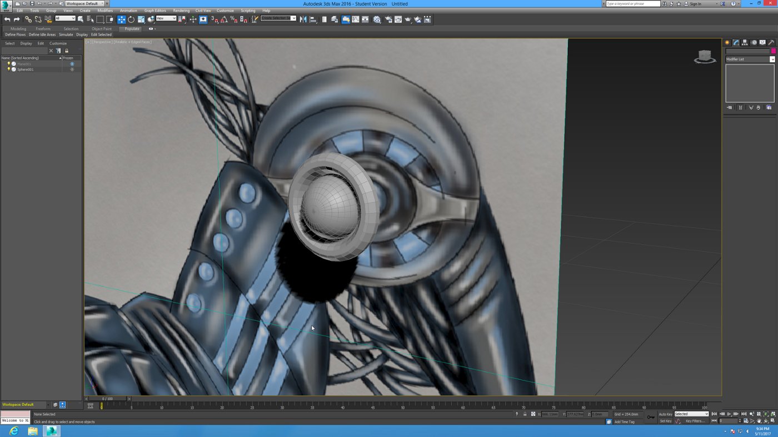
Task: Open the Utilities hammer panel
Action: pos(771,43)
